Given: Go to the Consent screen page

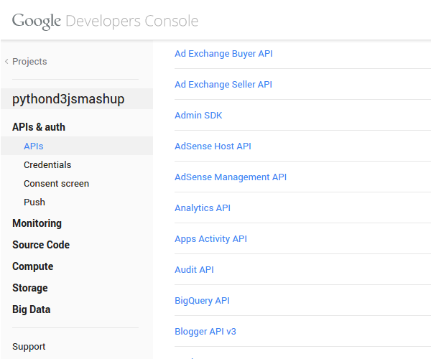Looking at the screenshot, I should click(56, 184).
